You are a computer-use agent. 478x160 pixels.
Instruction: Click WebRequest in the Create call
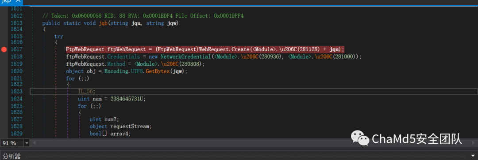click(215, 49)
